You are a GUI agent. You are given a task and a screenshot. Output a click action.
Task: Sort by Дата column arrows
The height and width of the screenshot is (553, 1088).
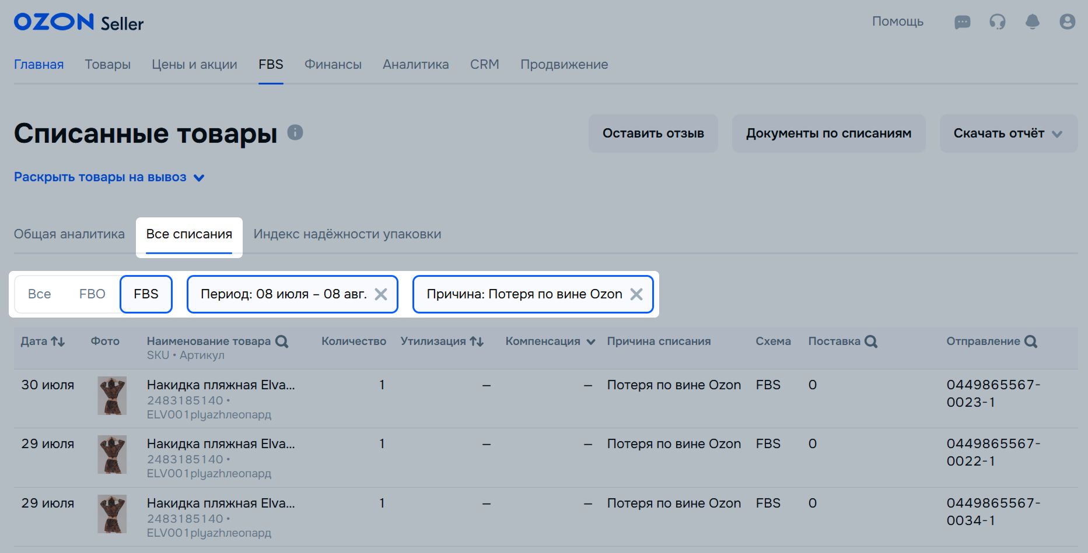click(x=58, y=341)
